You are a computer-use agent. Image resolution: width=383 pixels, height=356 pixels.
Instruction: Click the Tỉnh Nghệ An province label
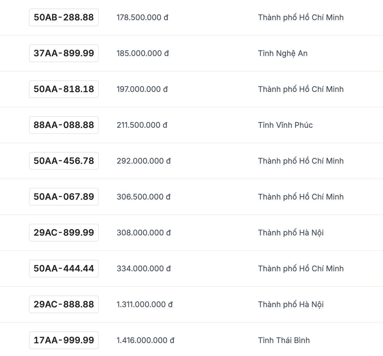(x=283, y=53)
